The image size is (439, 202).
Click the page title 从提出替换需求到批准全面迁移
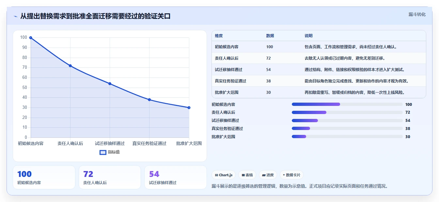(x=95, y=16)
